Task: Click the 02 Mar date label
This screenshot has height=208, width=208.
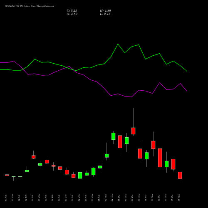Action: (106, 198)
